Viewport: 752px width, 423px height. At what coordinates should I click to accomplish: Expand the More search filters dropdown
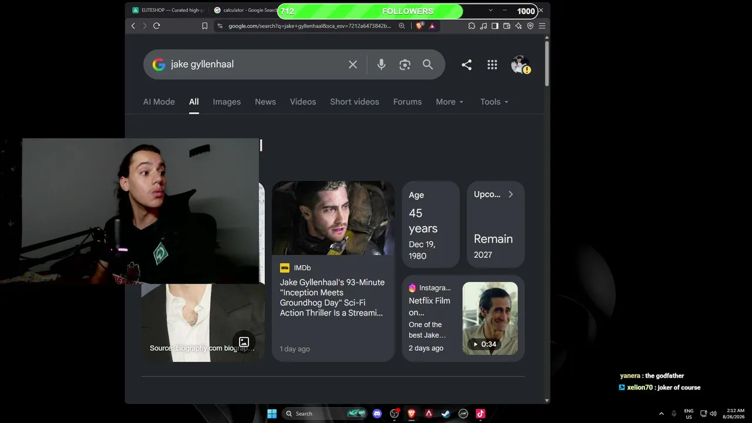[450, 102]
